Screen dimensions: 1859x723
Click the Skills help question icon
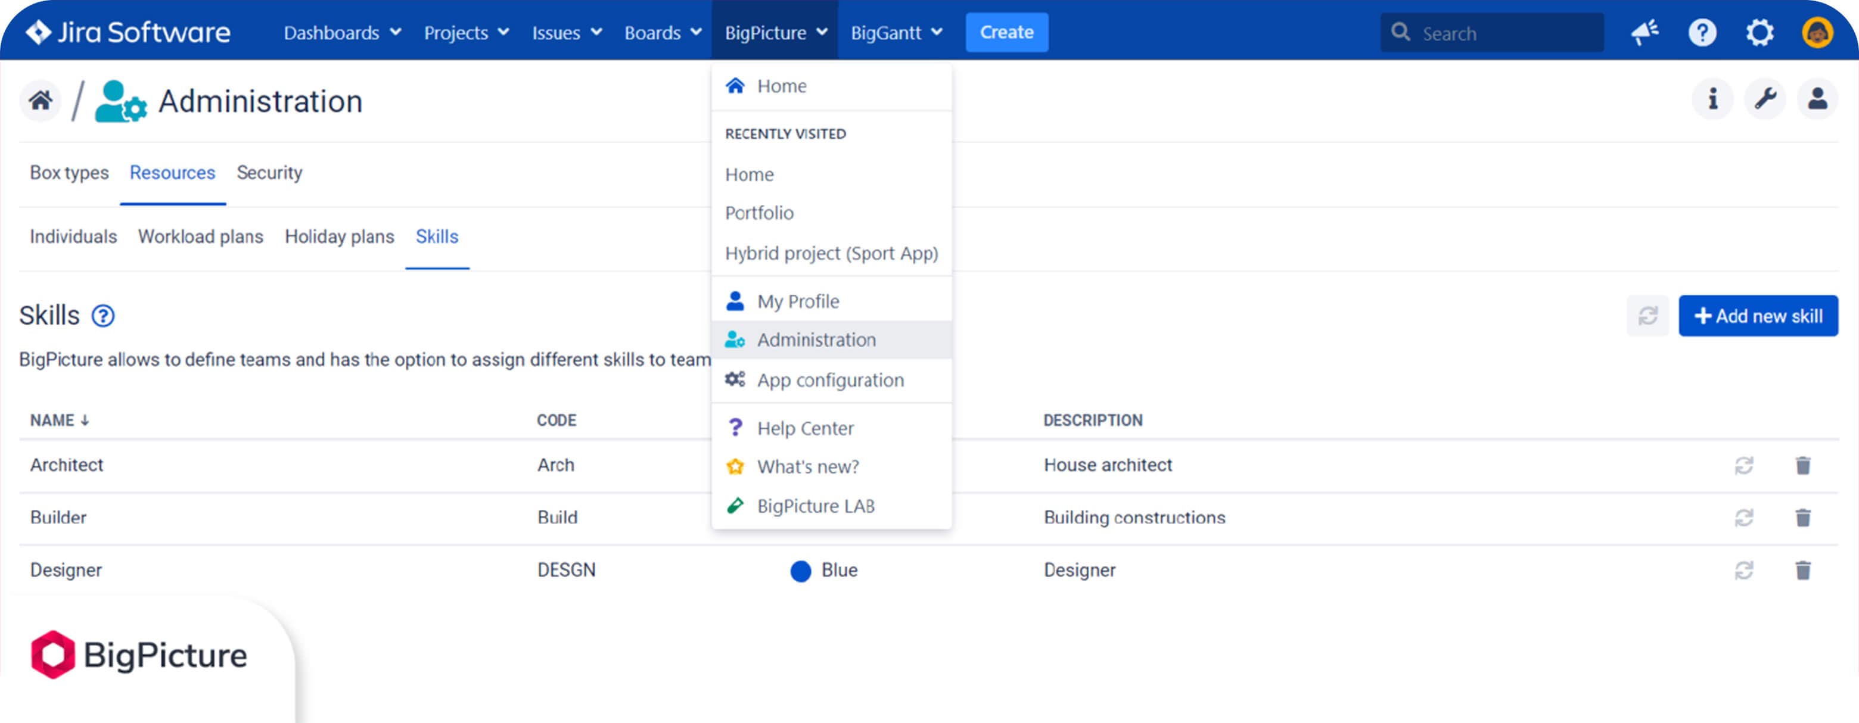point(102,316)
